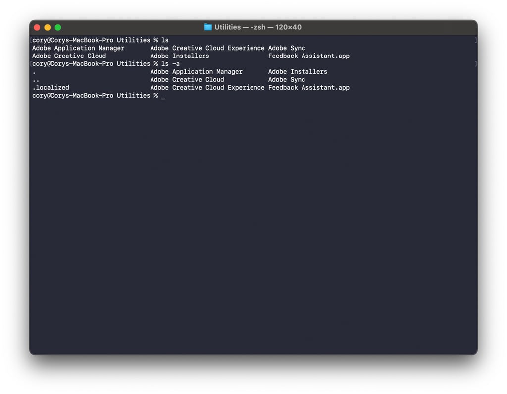This screenshot has height=394, width=507.
Task: Click the green full-screen window button
Action: click(x=58, y=27)
